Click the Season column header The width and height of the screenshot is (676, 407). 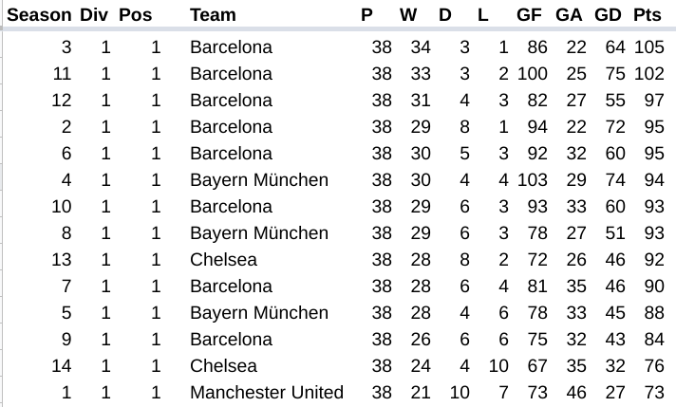coord(39,15)
